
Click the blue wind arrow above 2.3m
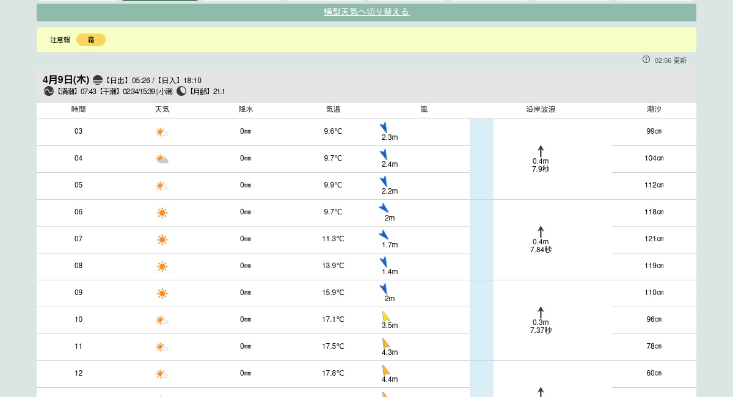(x=384, y=128)
